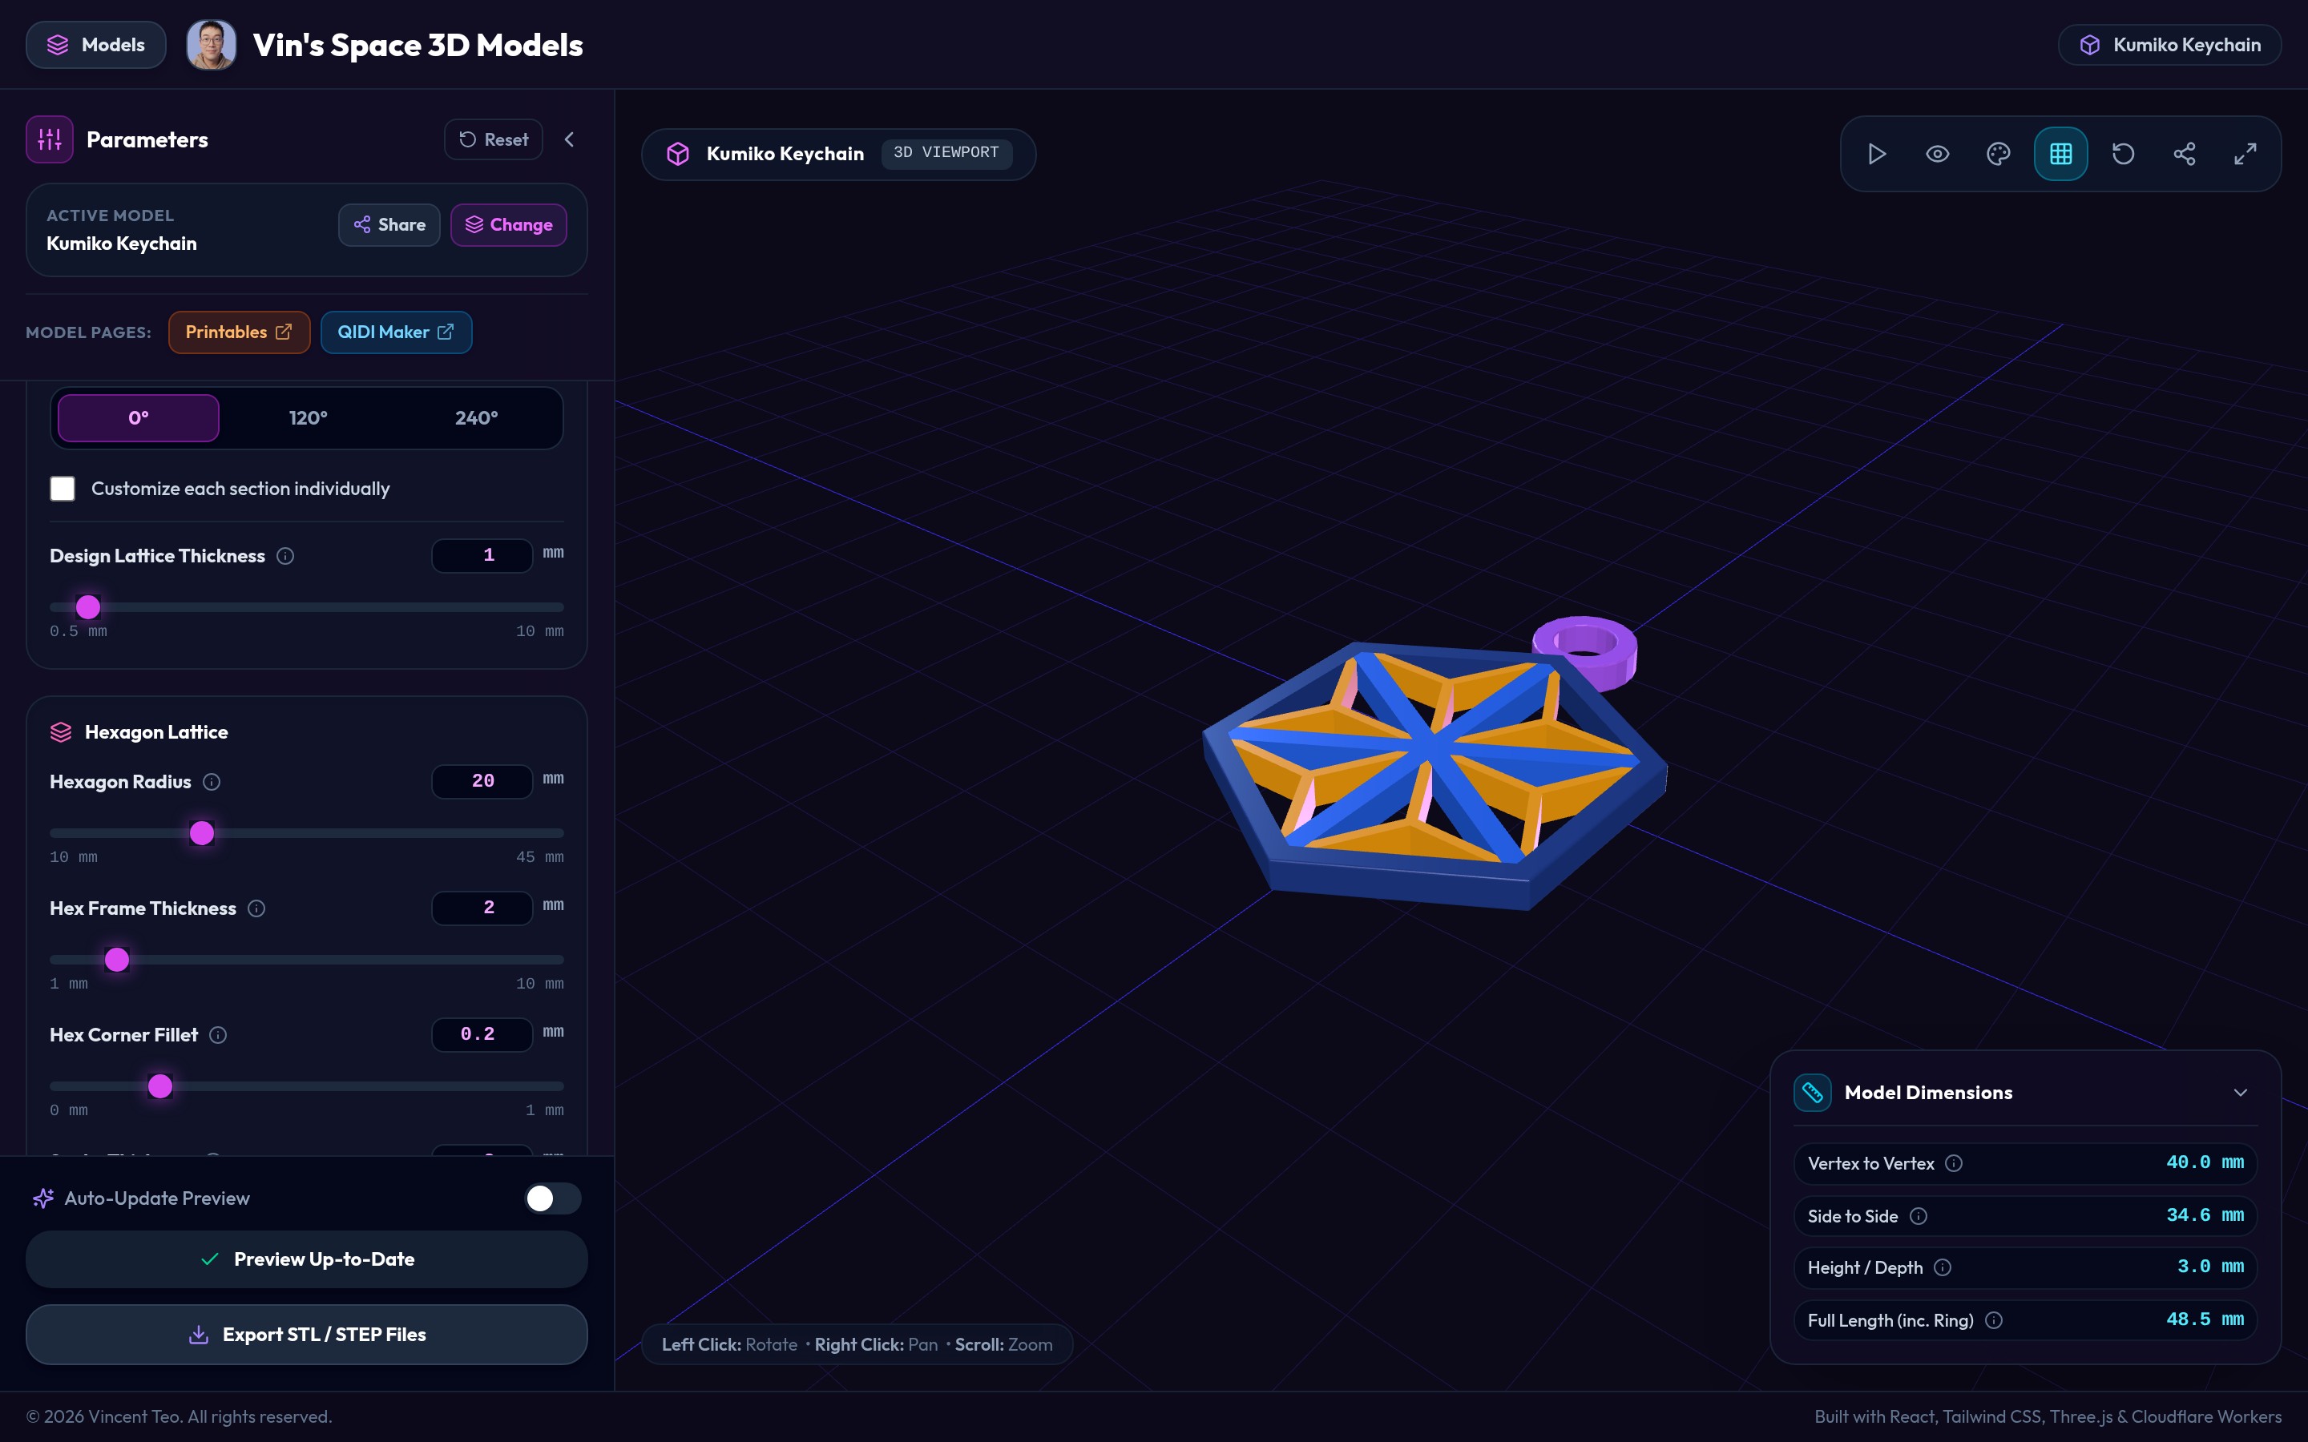Select the 120° section tab
Image resolution: width=2308 pixels, height=1442 pixels.
point(307,417)
